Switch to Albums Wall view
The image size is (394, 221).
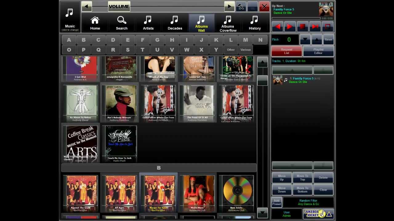[x=201, y=23]
